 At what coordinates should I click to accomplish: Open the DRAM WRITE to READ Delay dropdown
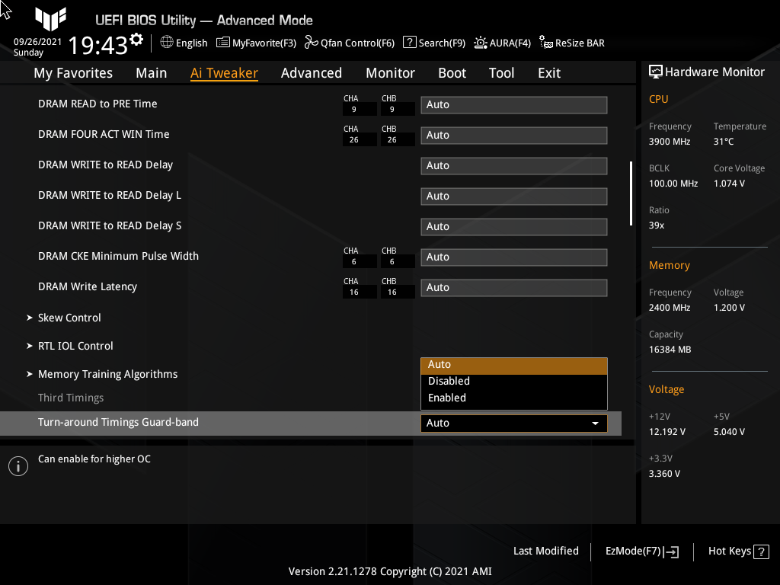tap(513, 165)
